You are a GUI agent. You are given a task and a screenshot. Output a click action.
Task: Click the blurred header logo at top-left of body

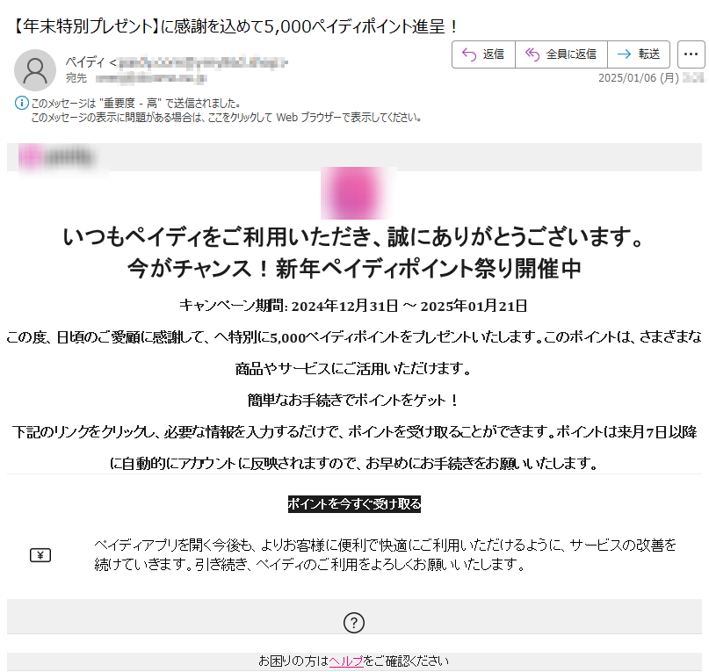pos(56,157)
